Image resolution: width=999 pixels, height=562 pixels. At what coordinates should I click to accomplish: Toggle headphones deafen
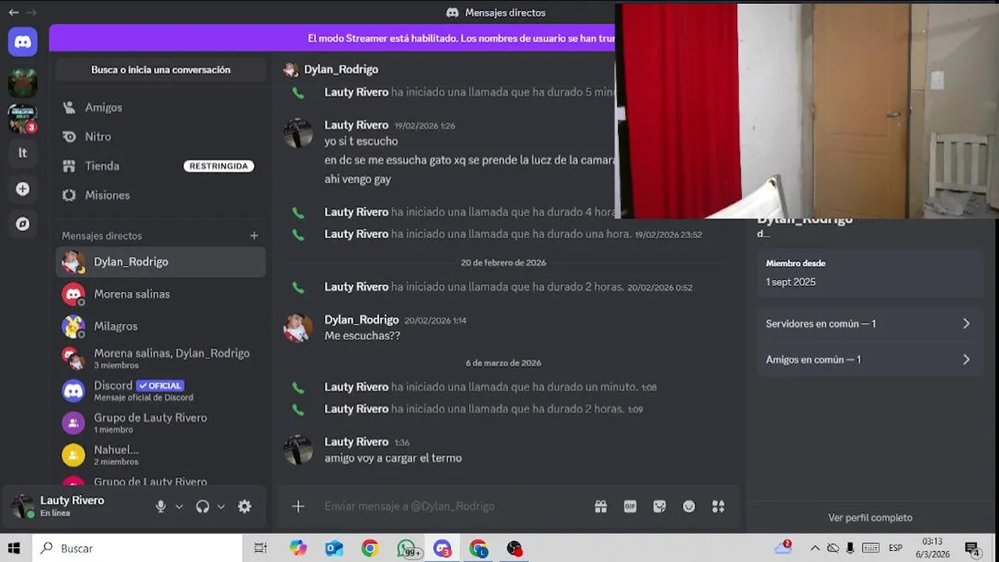[x=203, y=507]
